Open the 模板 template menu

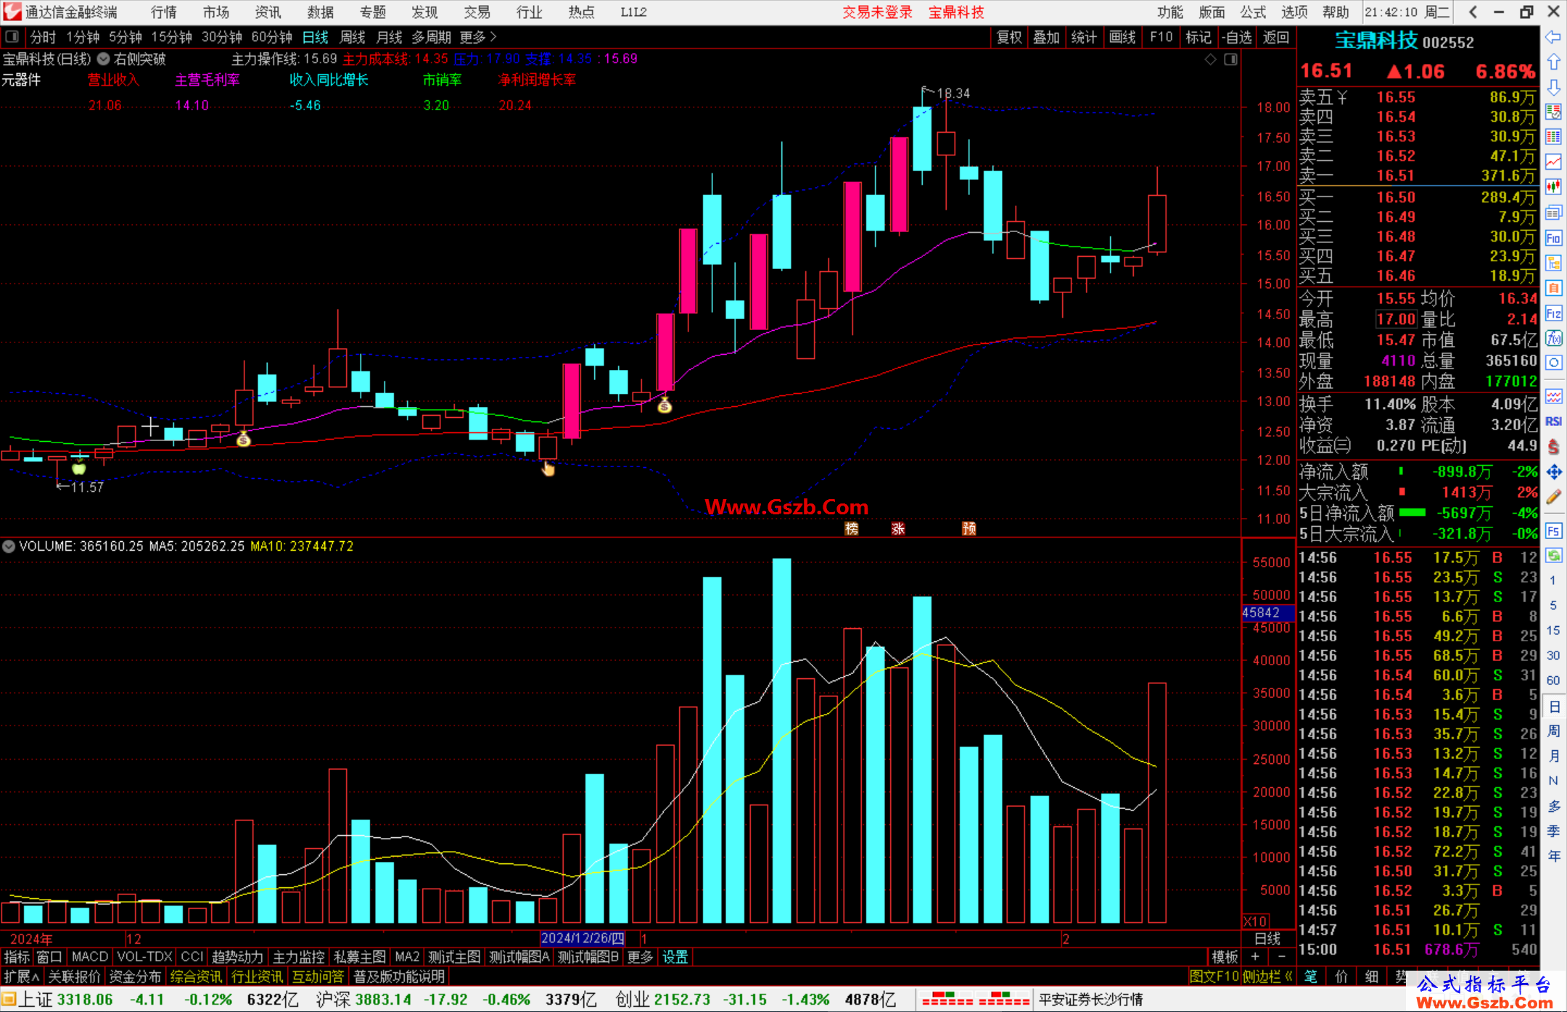(1225, 958)
